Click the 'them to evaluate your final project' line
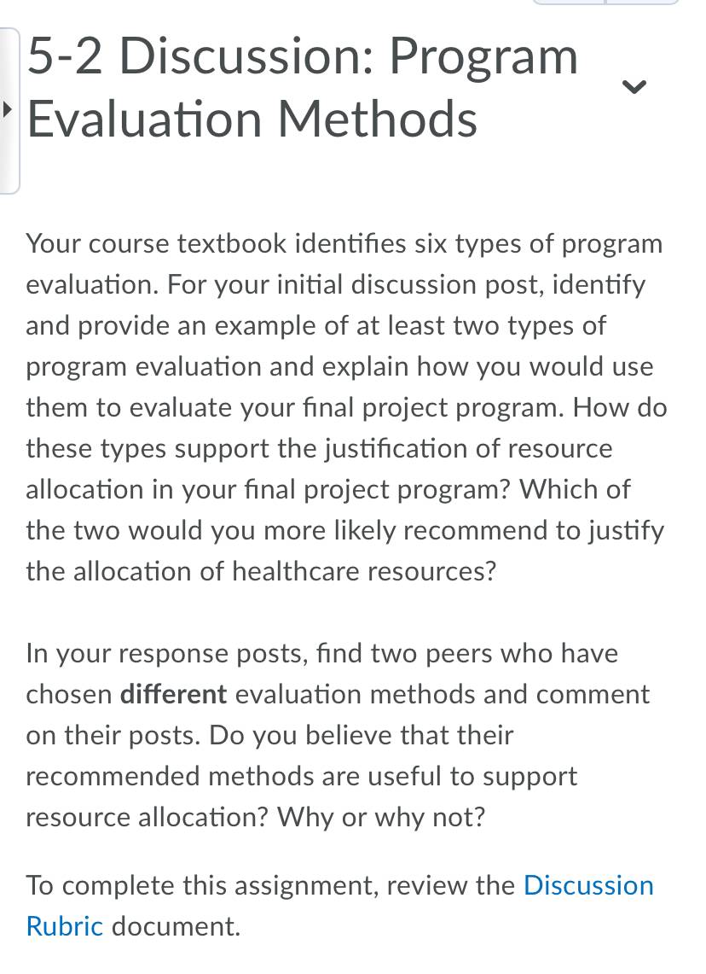This screenshot has height=974, width=706. point(346,408)
